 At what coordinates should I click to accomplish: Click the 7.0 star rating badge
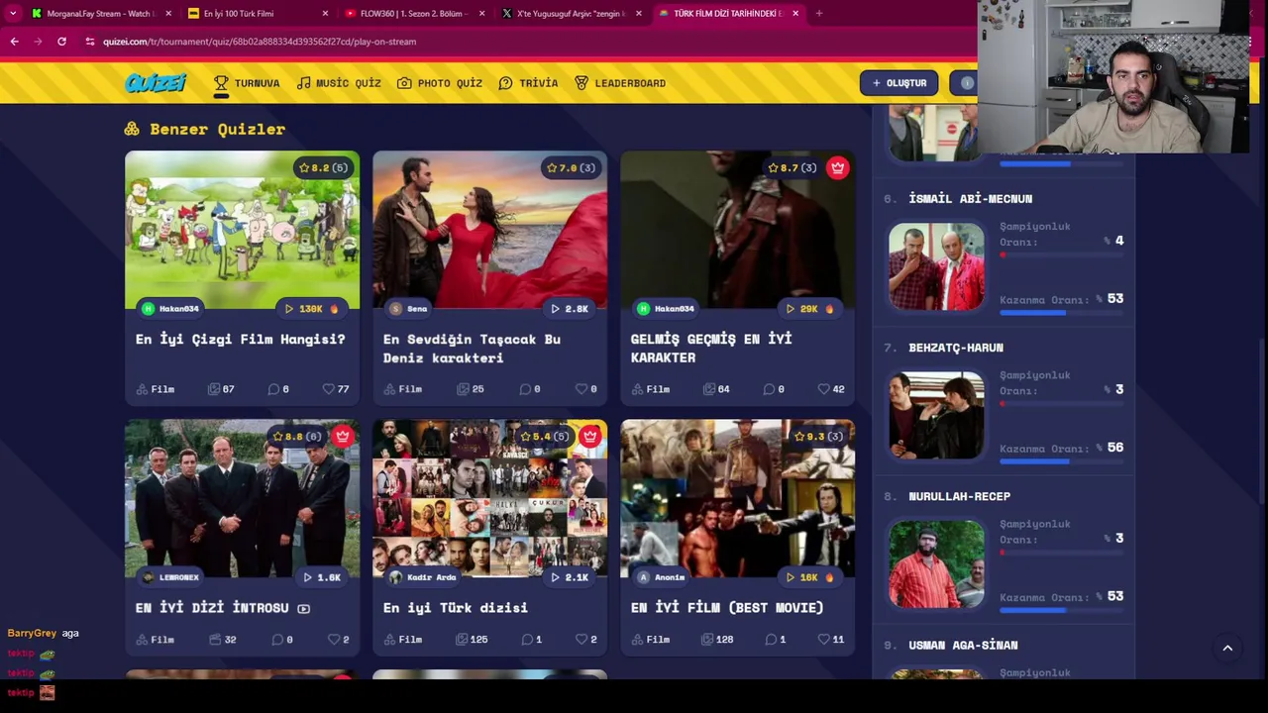click(571, 167)
